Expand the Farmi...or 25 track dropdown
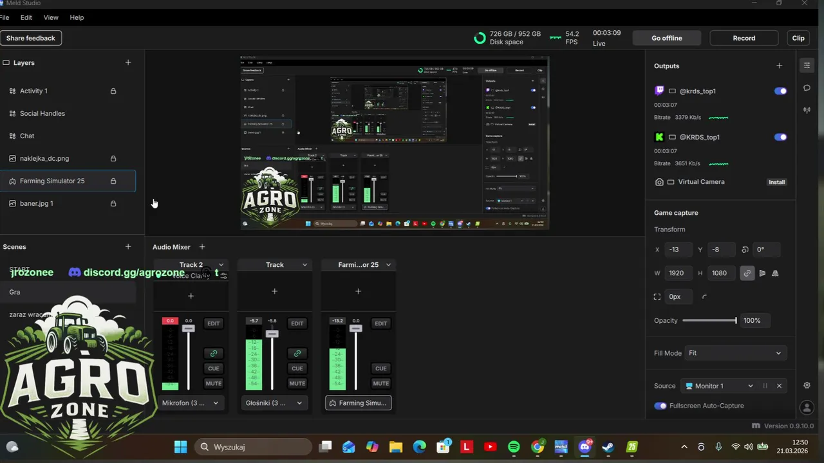The image size is (824, 463). (388, 265)
